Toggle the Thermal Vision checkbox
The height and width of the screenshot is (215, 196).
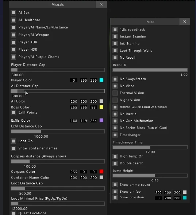[x=115, y=93]
